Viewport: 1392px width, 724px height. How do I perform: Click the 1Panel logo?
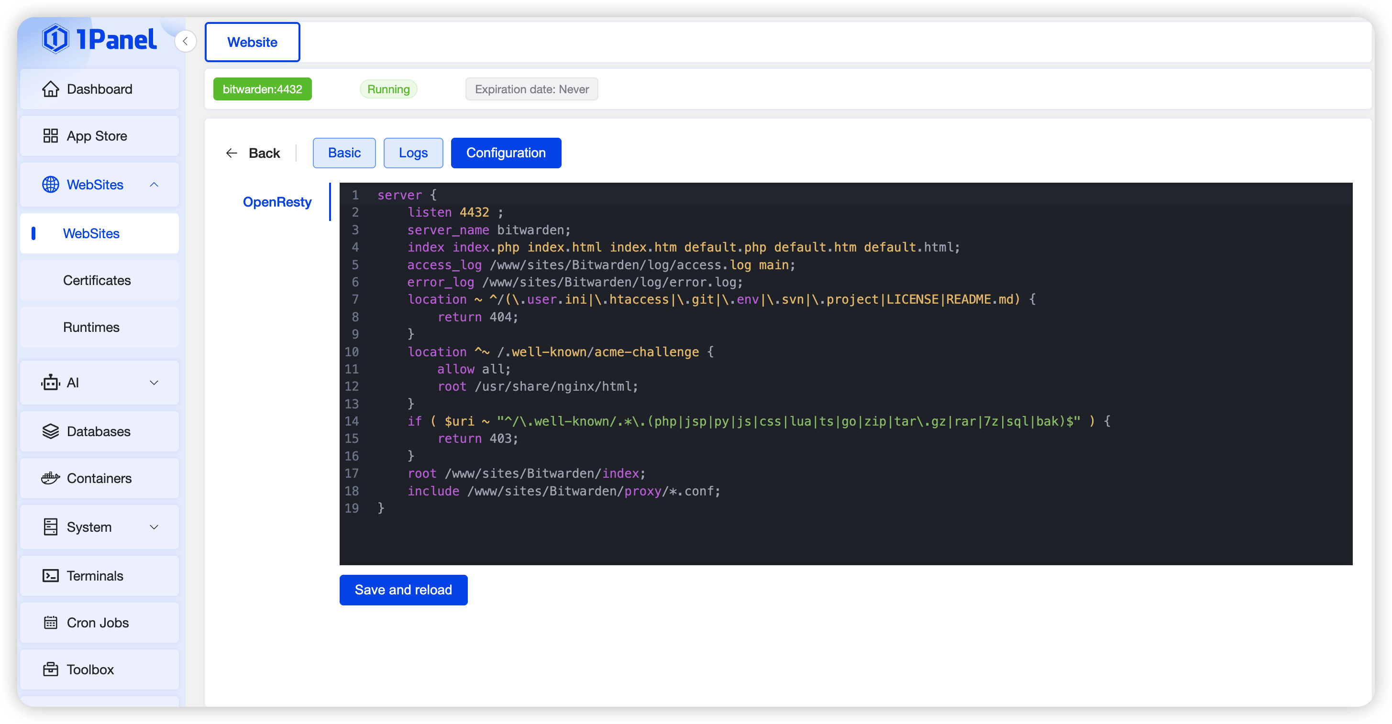100,39
